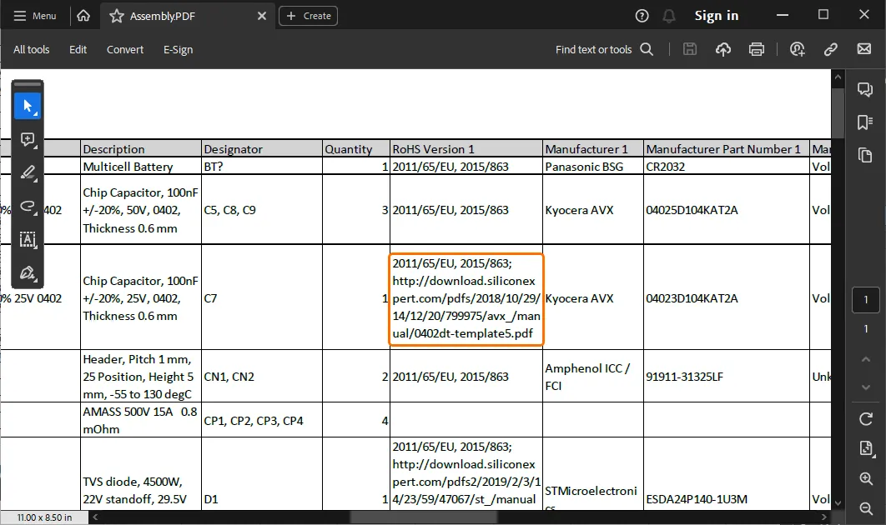
Task: Open the Menu hamburger dropdown
Action: click(x=35, y=16)
